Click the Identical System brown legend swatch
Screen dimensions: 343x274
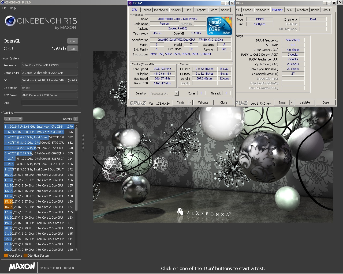coord(25,256)
